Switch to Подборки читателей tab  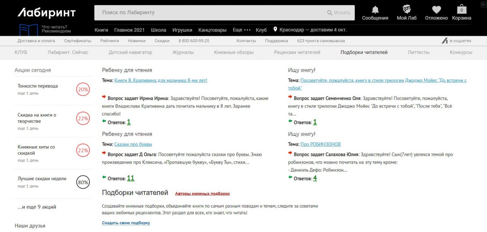[x=364, y=52]
